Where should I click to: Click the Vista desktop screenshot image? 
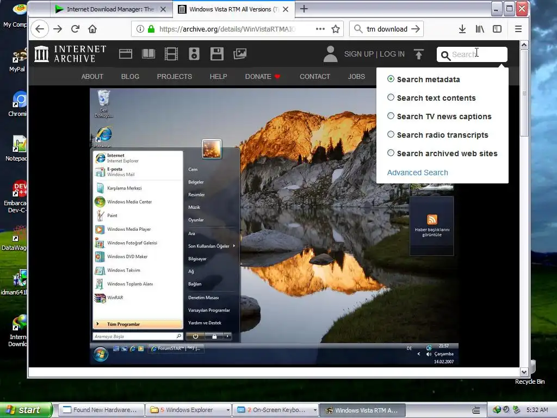point(274,227)
